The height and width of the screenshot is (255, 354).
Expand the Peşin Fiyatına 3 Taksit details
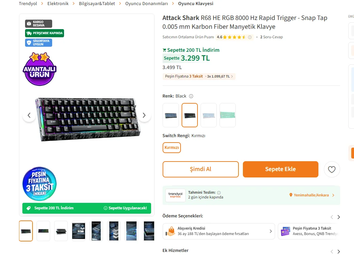199,76
